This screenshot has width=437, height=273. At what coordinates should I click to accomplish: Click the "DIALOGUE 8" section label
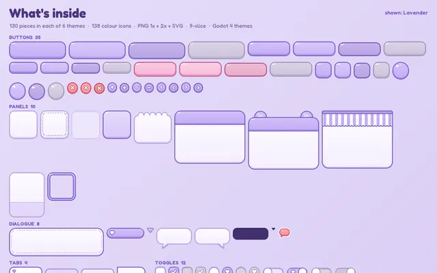25,224
